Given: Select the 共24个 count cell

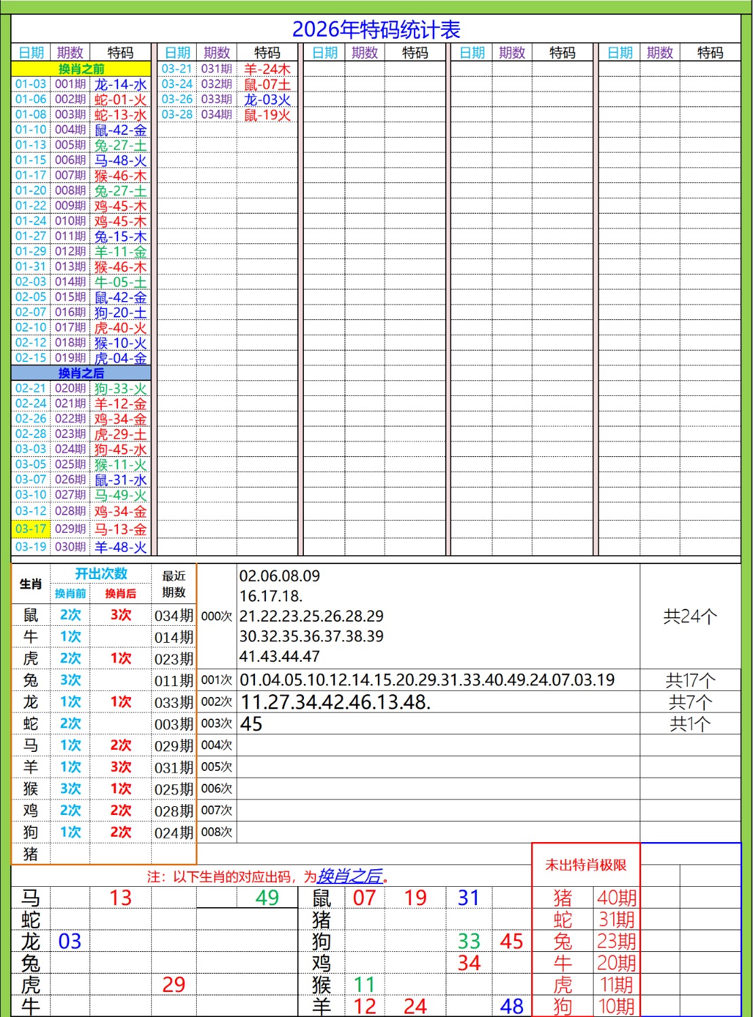Looking at the screenshot, I should [x=690, y=616].
